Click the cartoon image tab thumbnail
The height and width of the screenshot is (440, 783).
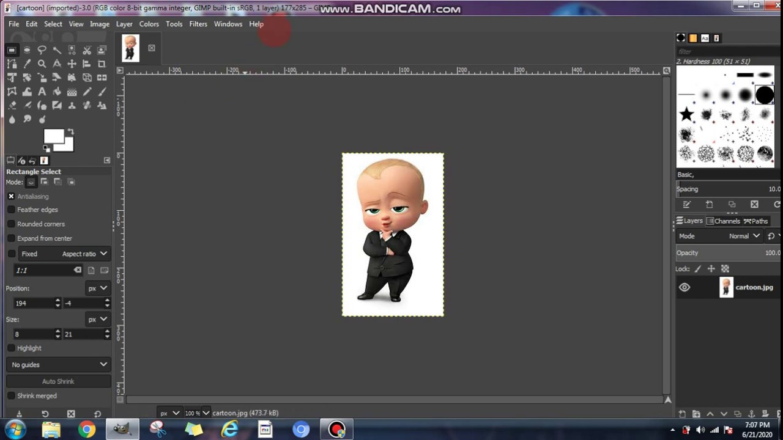[130, 48]
